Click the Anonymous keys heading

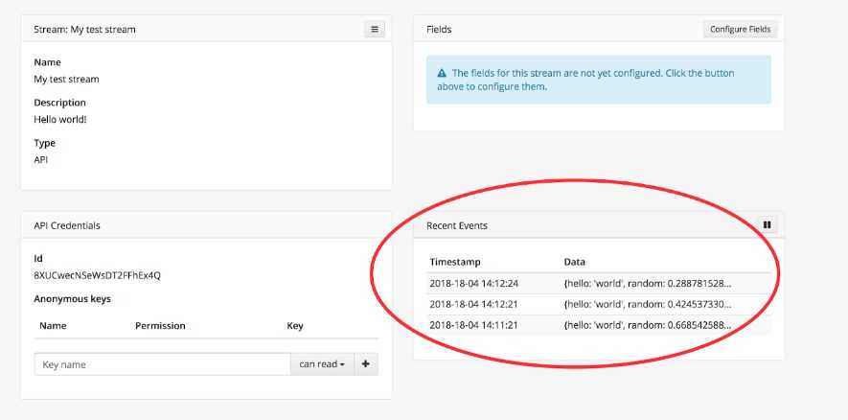click(x=73, y=299)
